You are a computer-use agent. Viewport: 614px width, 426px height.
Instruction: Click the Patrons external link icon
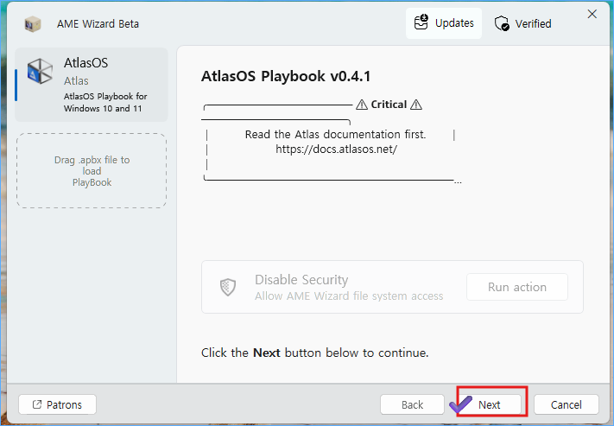click(37, 404)
